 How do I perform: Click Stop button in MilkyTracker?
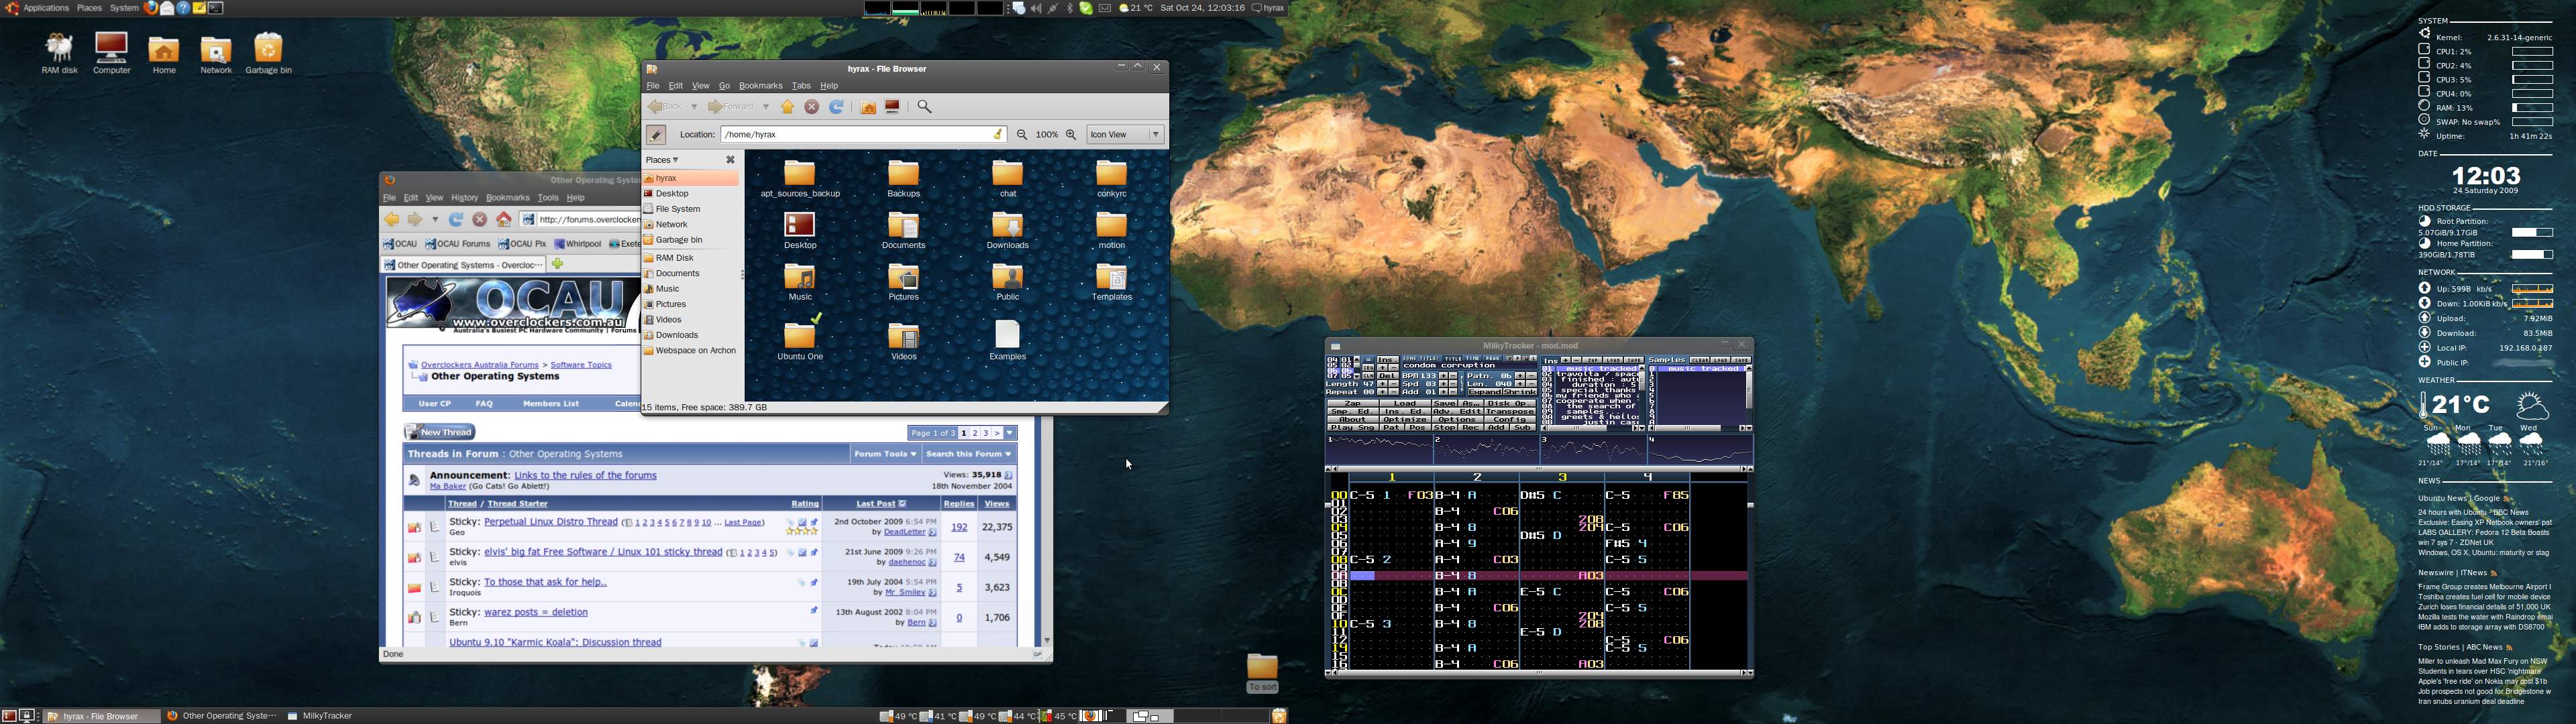1445,428
